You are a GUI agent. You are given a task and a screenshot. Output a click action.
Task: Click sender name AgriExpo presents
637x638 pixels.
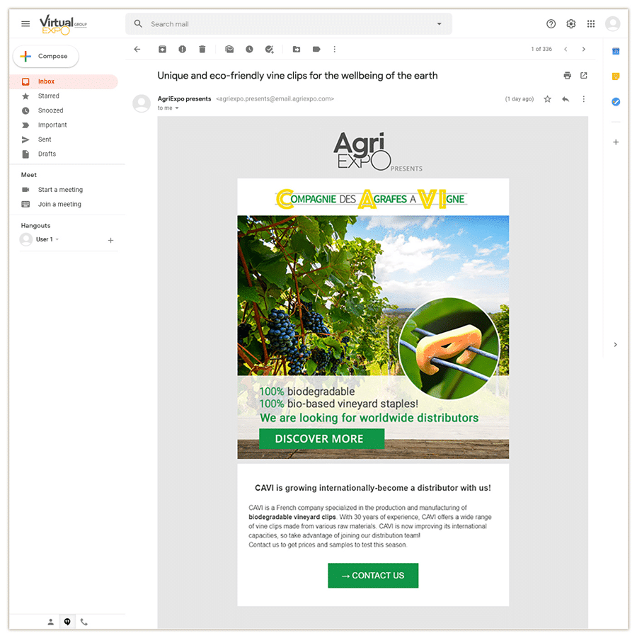point(184,99)
